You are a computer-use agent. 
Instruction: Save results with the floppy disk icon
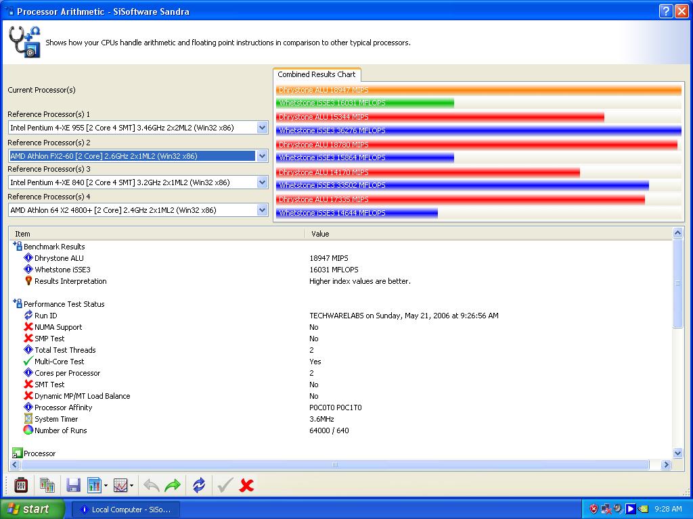tap(73, 485)
